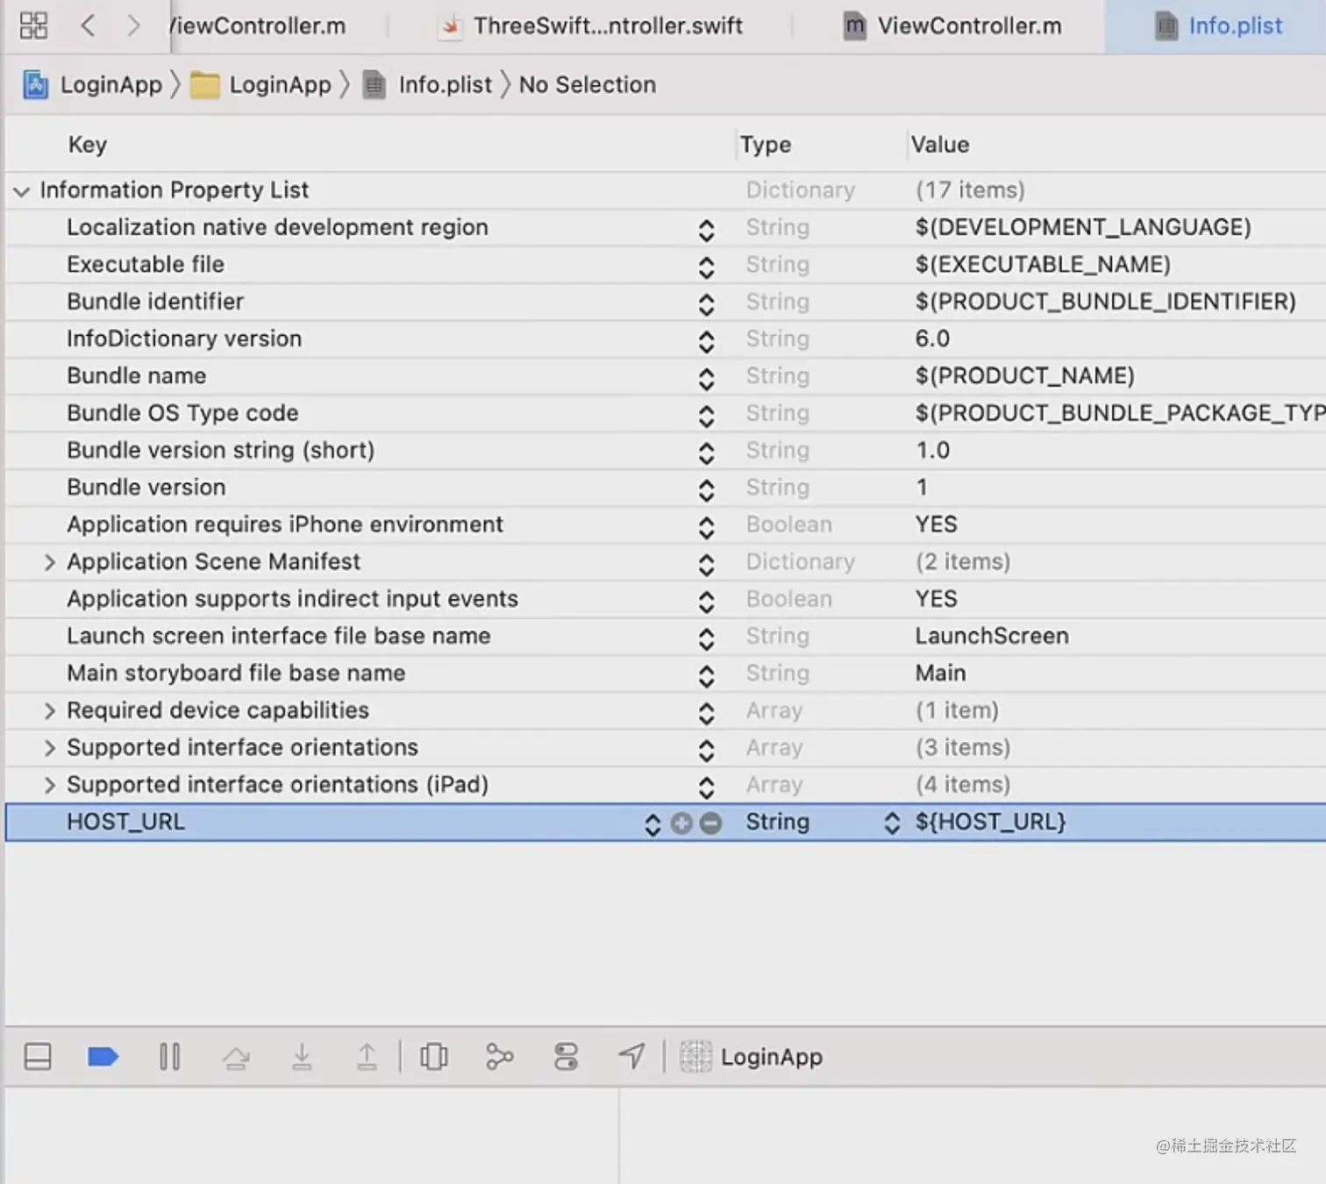This screenshot has height=1184, width=1326.
Task: Click No Selection in breadcrumb
Action: [x=587, y=85]
